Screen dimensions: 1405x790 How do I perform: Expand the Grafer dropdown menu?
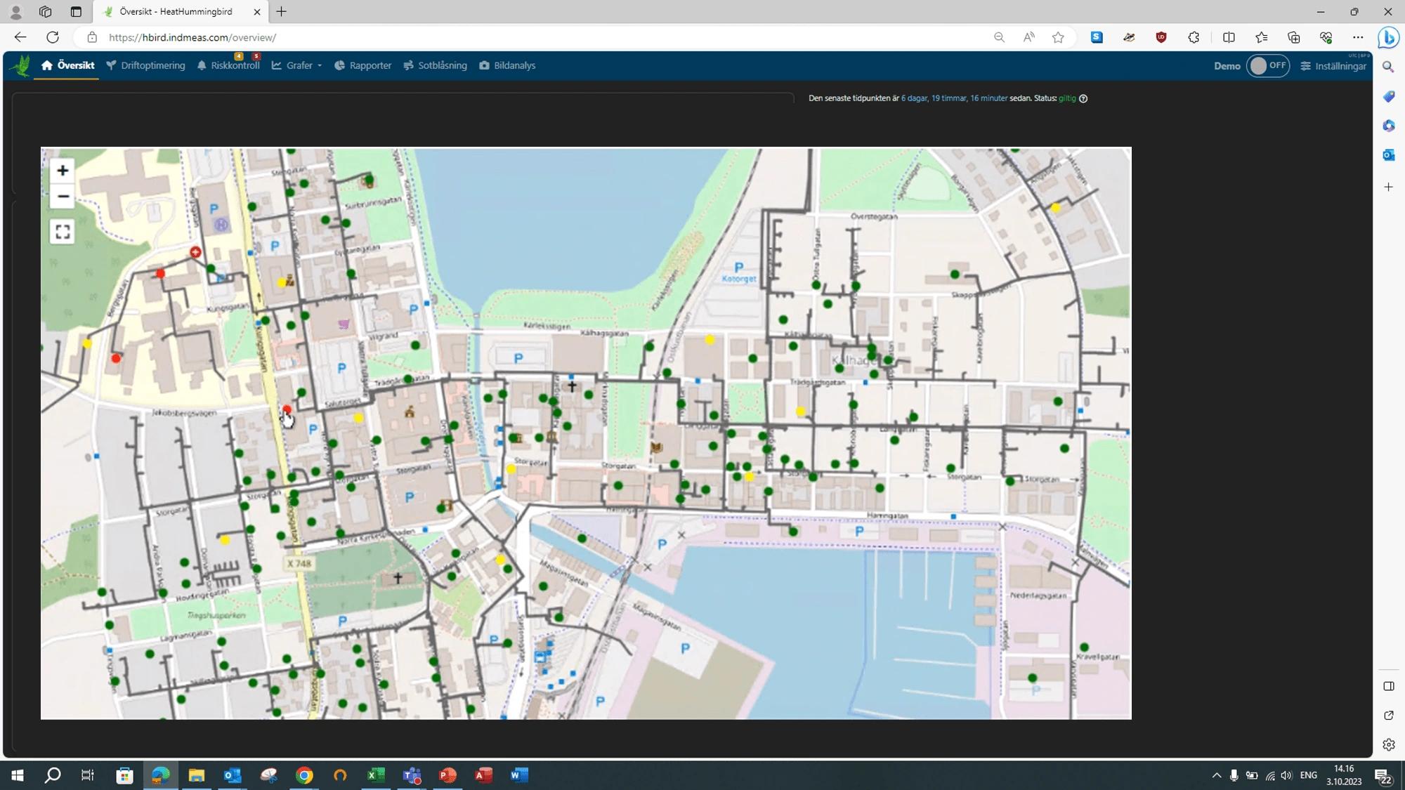[297, 65]
